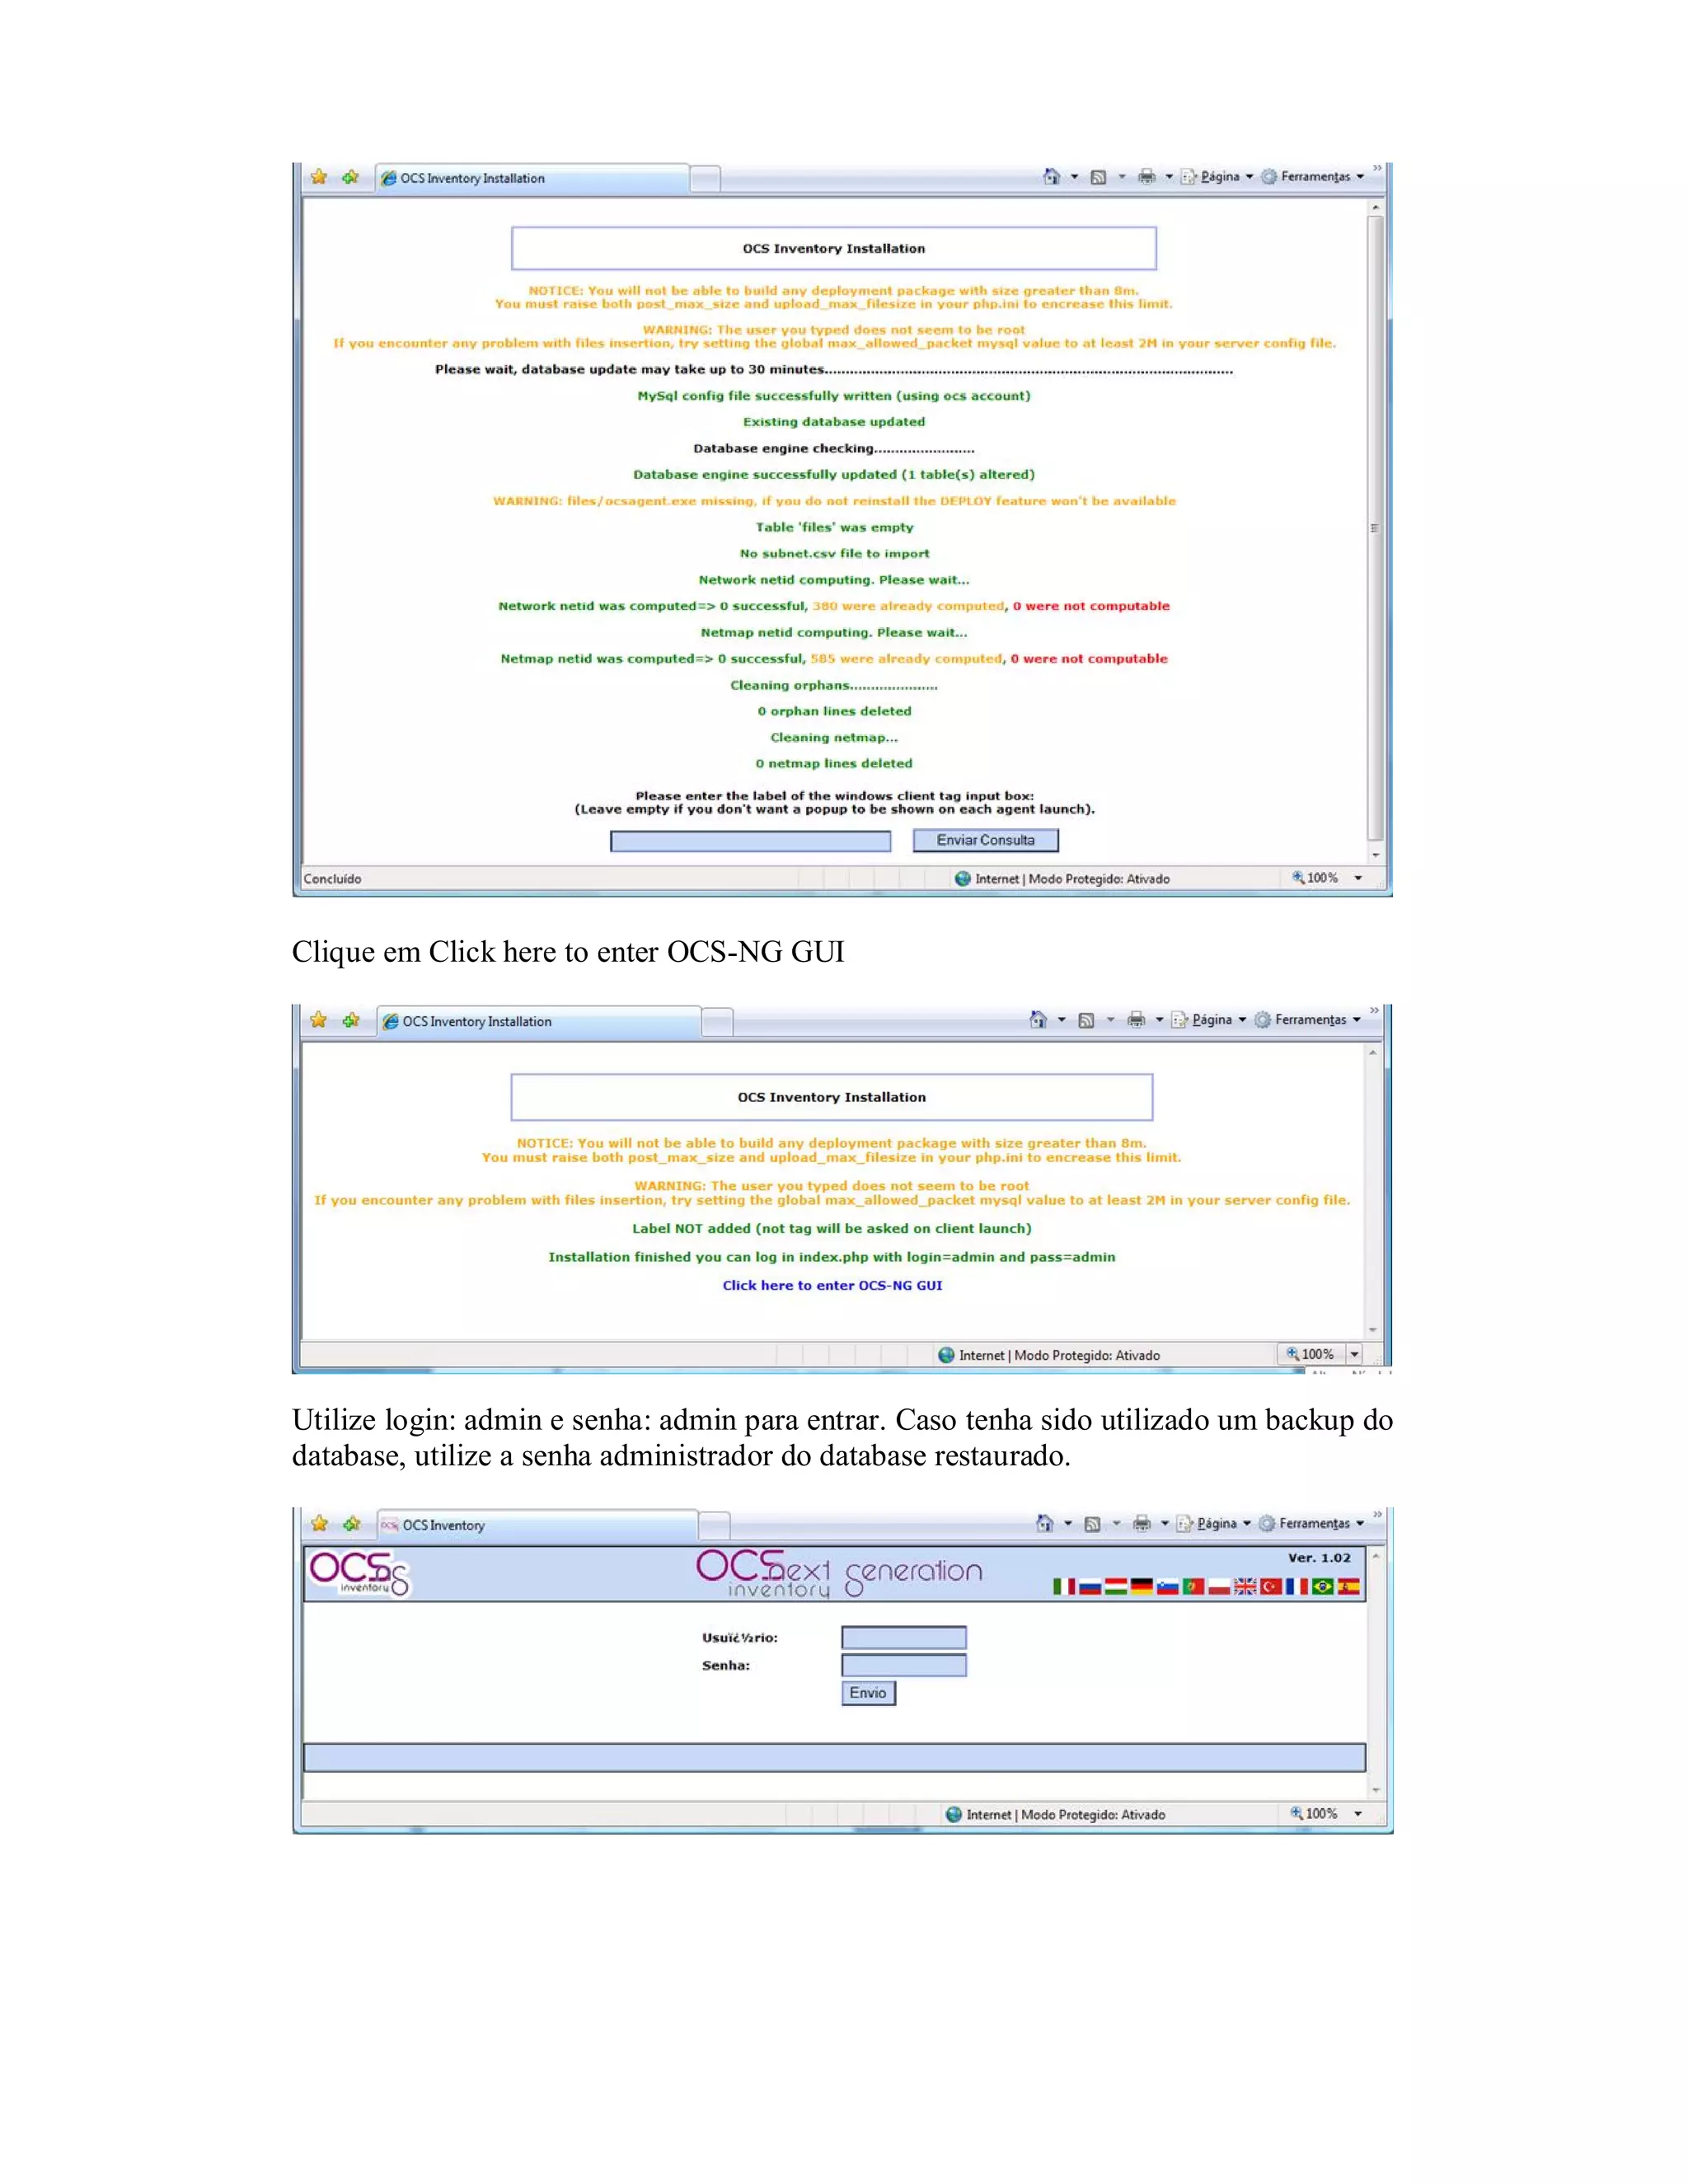This screenshot has height=2184, width=1688.
Task: Open zoom 100% dropdown in Enviar Consulta window
Action: [x=1358, y=878]
